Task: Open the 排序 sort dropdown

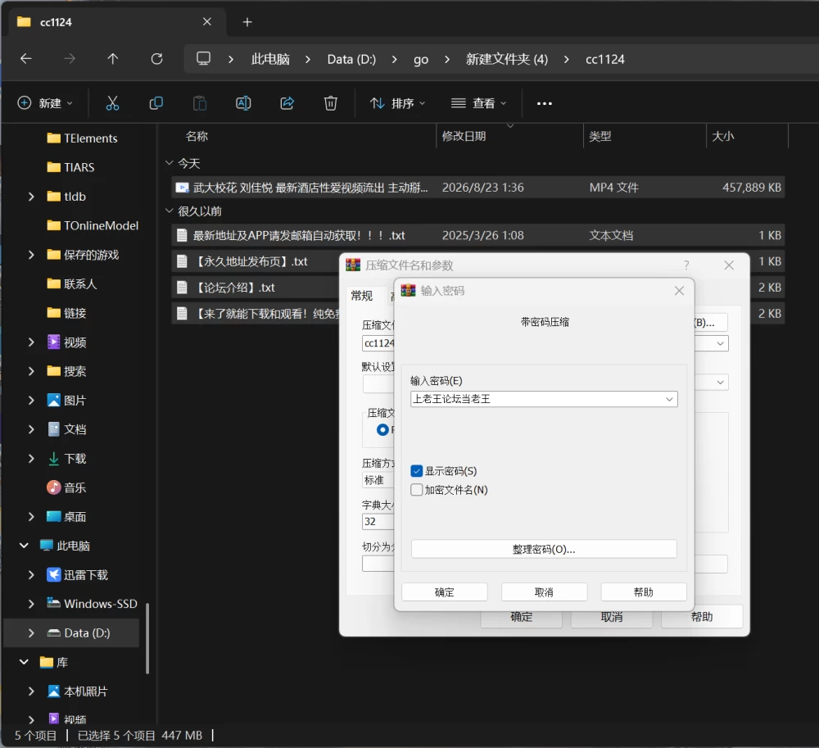Action: (x=397, y=103)
